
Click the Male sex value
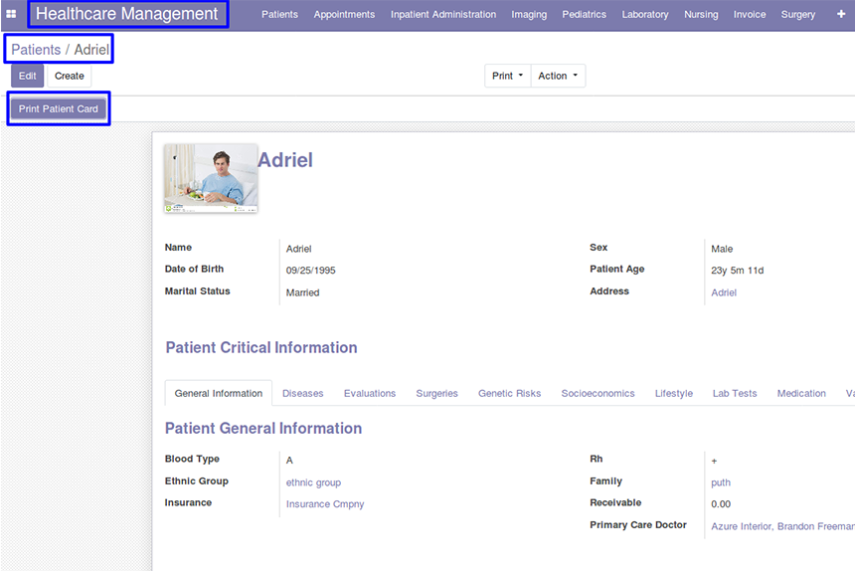[x=722, y=249]
